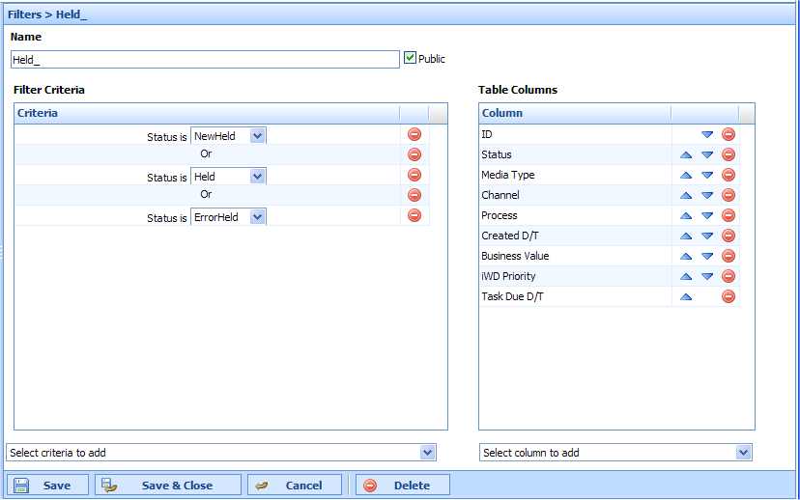The height and width of the screenshot is (500, 800).
Task: Toggle the Public checkbox
Action: point(411,58)
